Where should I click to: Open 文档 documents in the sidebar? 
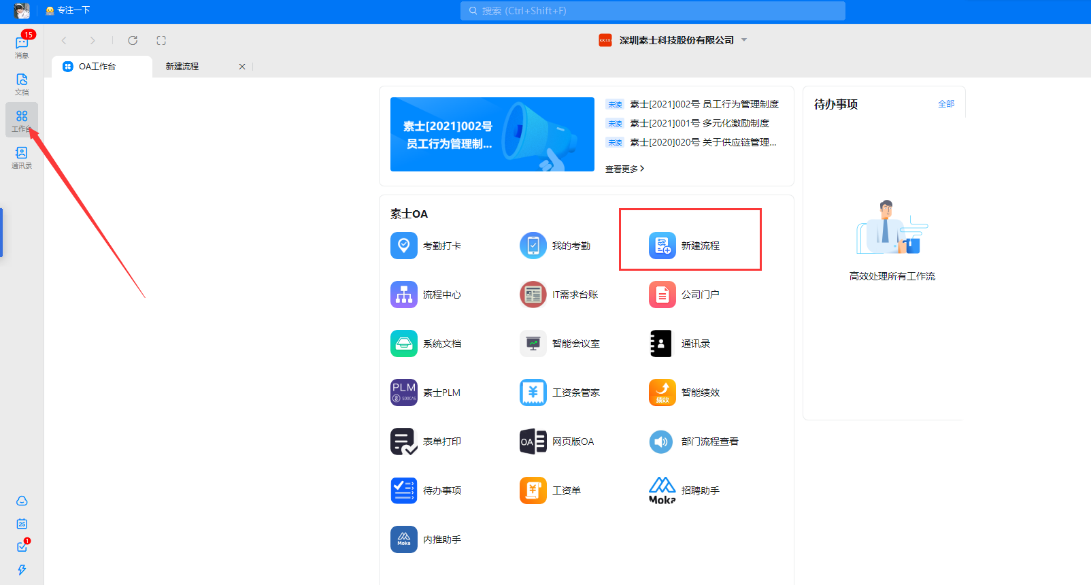point(22,84)
